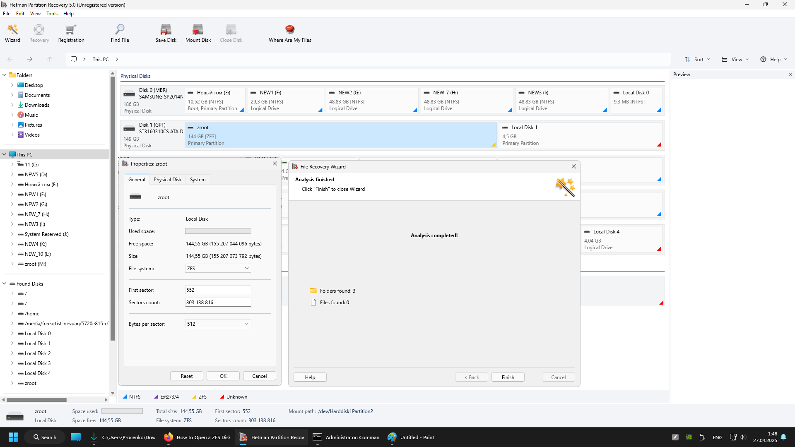
Task: Click First sector input field
Action: [x=218, y=290]
